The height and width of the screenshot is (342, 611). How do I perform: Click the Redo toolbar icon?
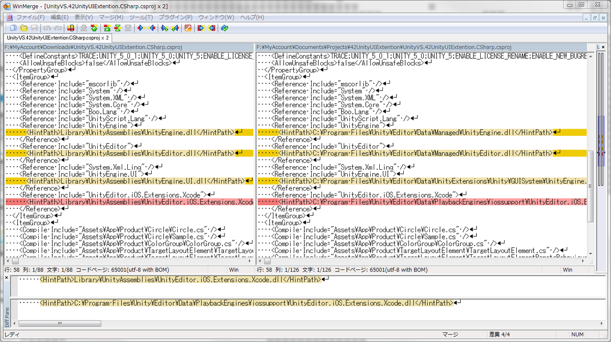pyautogui.click(x=58, y=28)
